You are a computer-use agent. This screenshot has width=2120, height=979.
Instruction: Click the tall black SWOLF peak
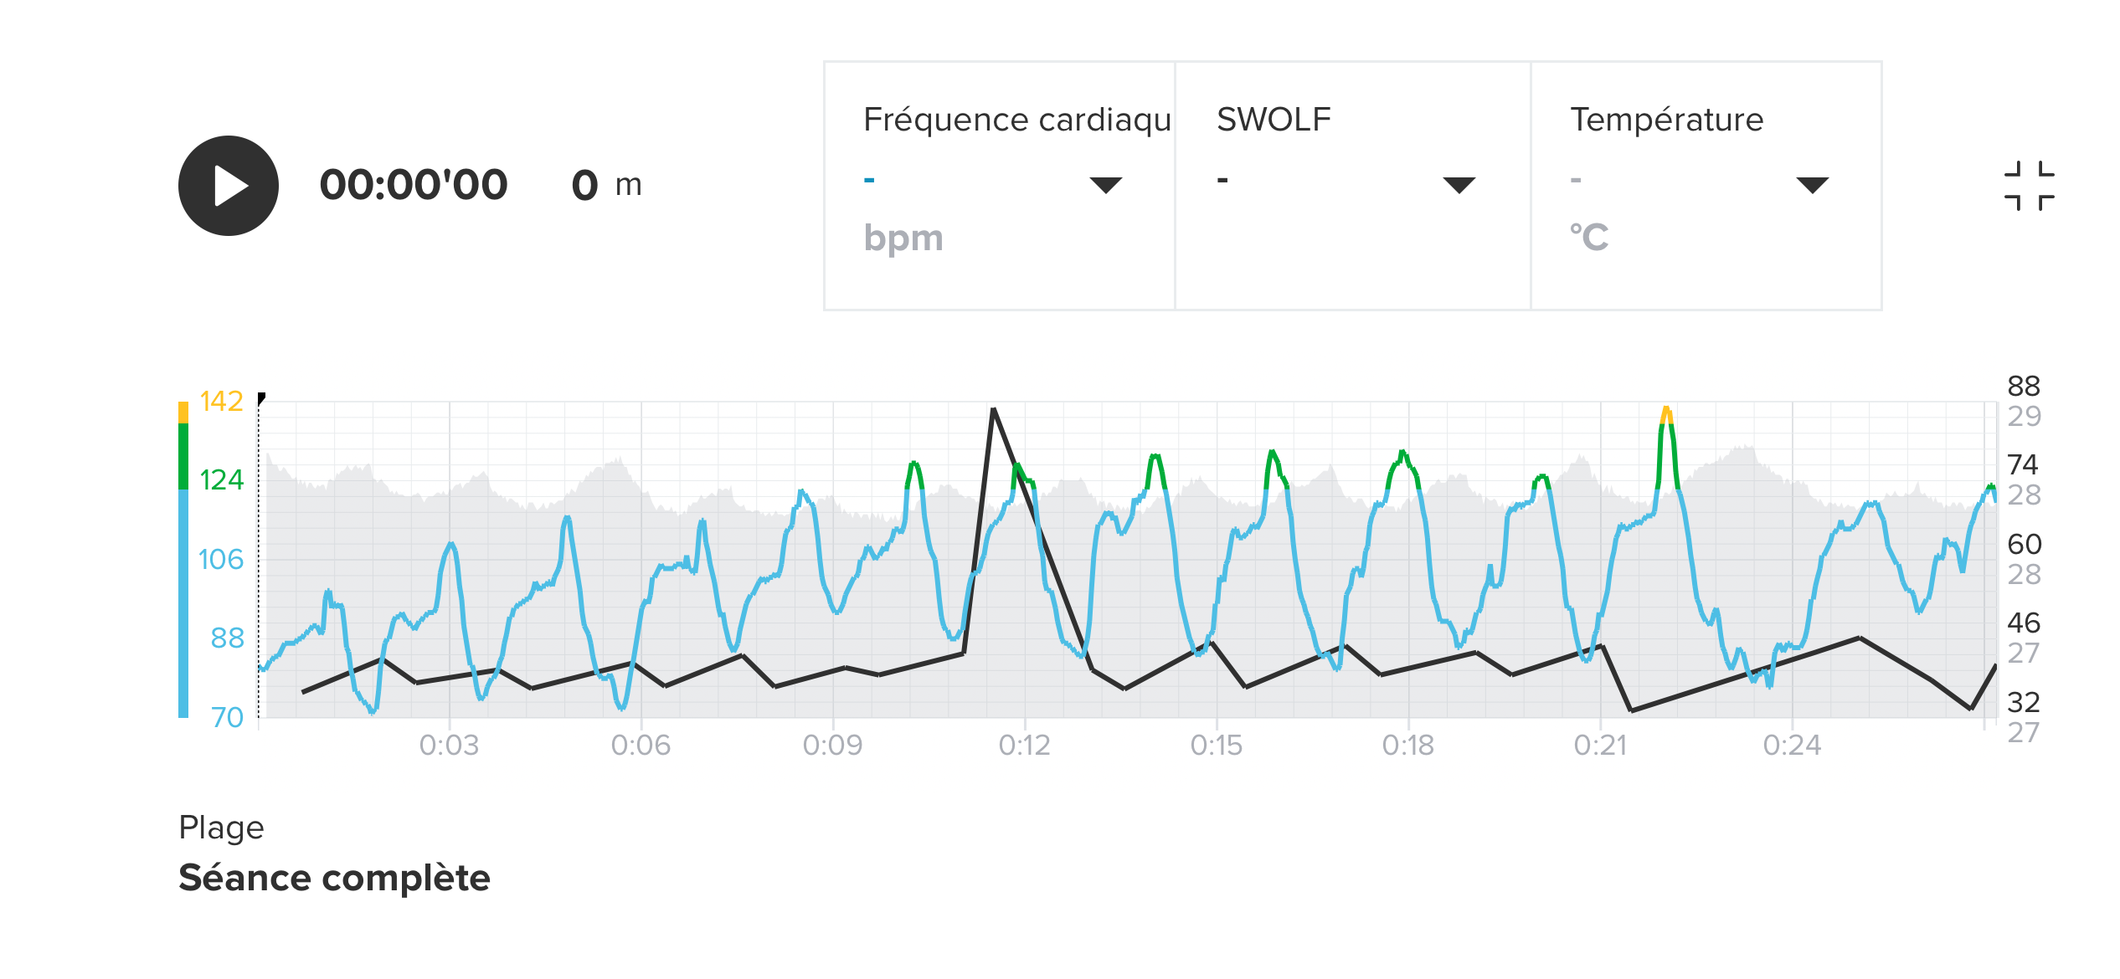point(993,410)
